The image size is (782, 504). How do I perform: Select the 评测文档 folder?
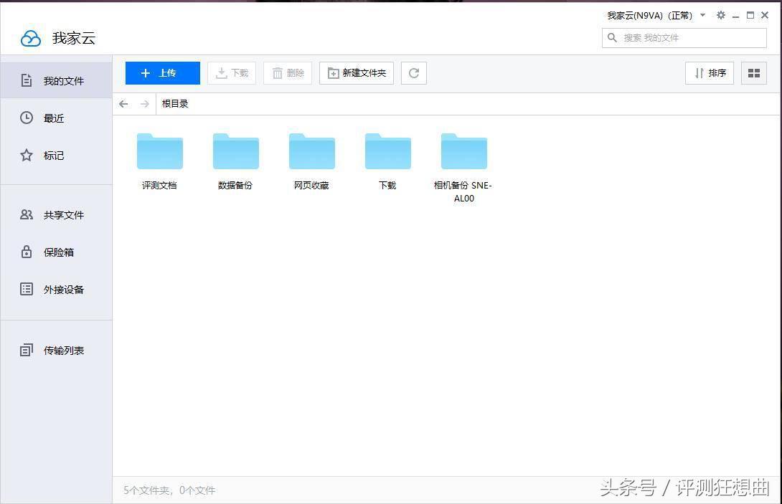tap(159, 151)
